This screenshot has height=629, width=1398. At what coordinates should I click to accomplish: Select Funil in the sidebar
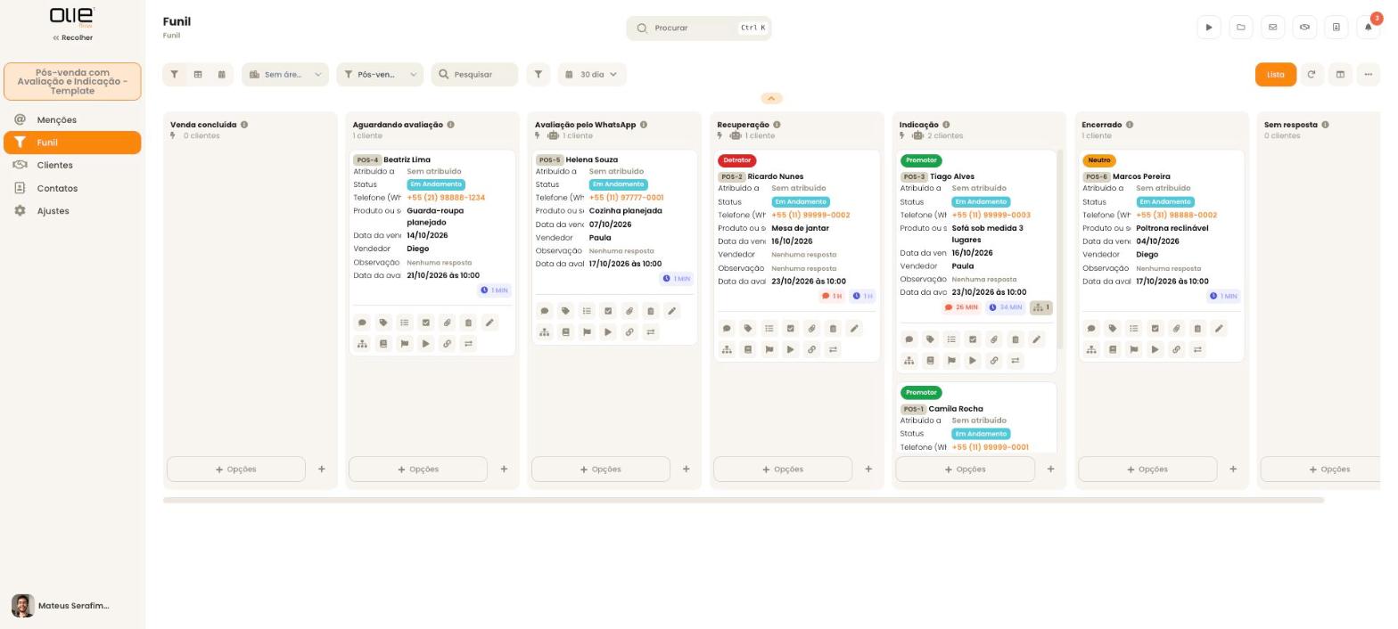(72, 143)
